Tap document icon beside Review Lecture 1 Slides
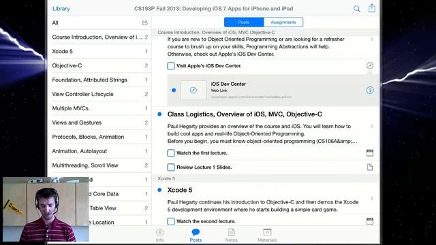This screenshot has height=245, width=436. click(370, 167)
